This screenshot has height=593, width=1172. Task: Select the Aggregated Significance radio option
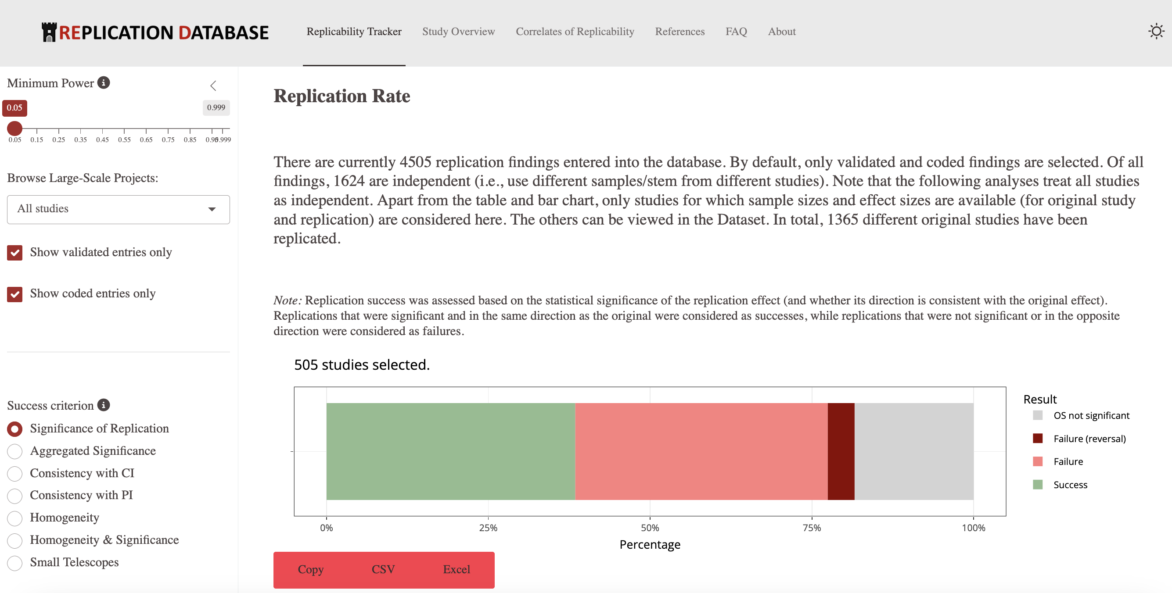tap(14, 452)
